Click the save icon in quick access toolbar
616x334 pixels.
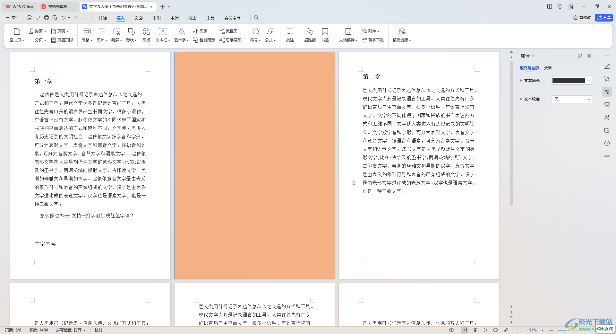[30, 18]
